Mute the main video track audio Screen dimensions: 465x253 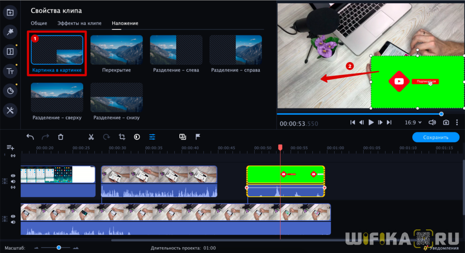pos(13,222)
